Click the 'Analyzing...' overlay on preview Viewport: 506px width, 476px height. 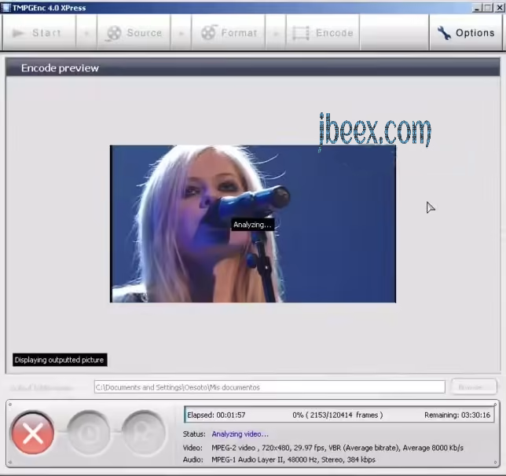pyautogui.click(x=253, y=225)
